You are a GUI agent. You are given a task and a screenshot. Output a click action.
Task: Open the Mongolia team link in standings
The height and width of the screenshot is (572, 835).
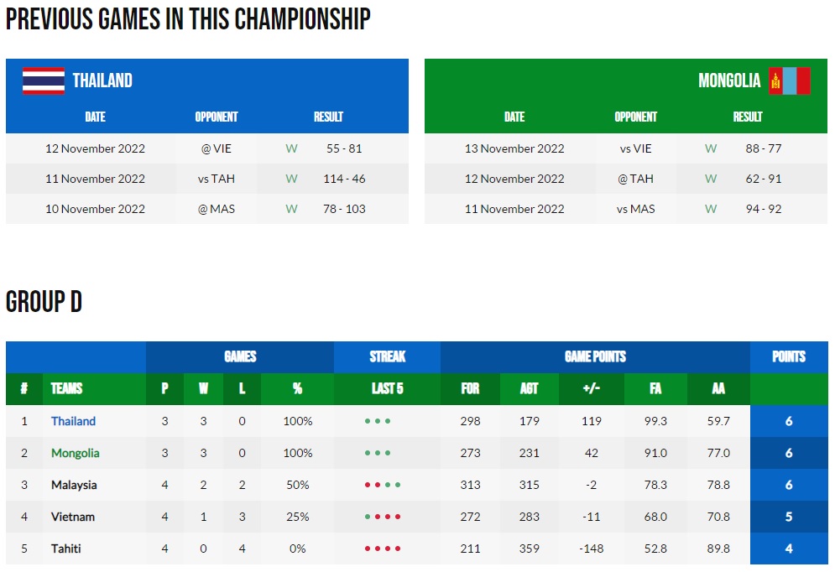coord(75,453)
